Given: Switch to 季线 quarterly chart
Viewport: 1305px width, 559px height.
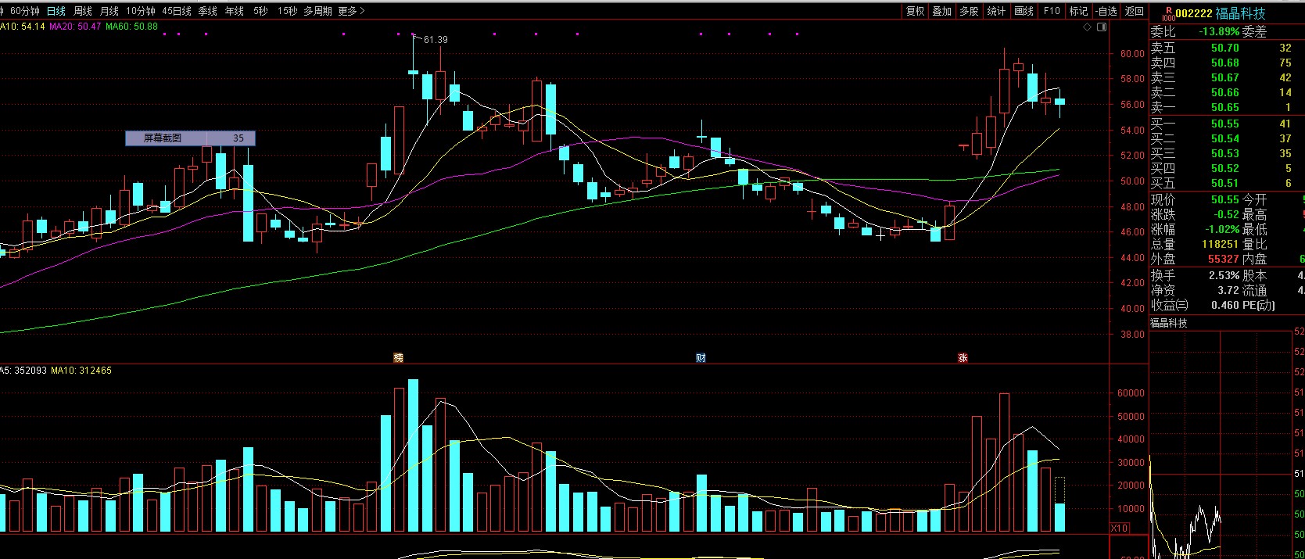Looking at the screenshot, I should pyautogui.click(x=208, y=11).
